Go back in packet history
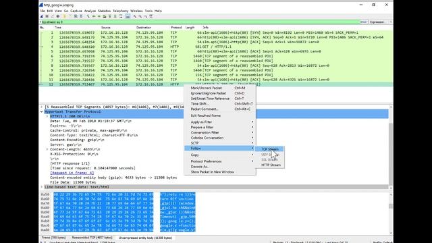Image resolution: width=432 pixels, height=243 pixels. [x=94, y=16]
